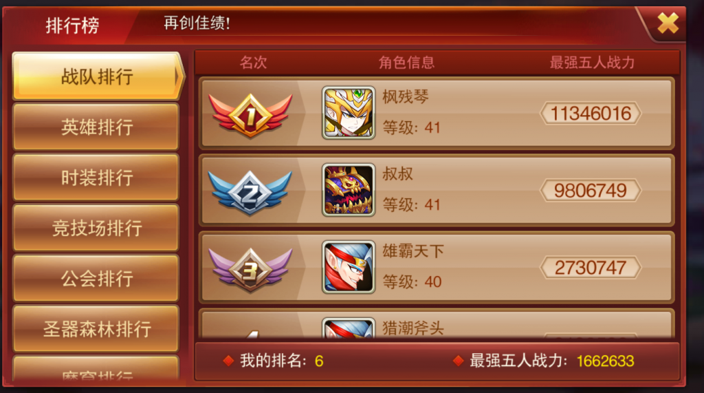Viewport: 704px width, 393px height.
Task: Switch to the 英雄排行 tab
Action: click(96, 127)
